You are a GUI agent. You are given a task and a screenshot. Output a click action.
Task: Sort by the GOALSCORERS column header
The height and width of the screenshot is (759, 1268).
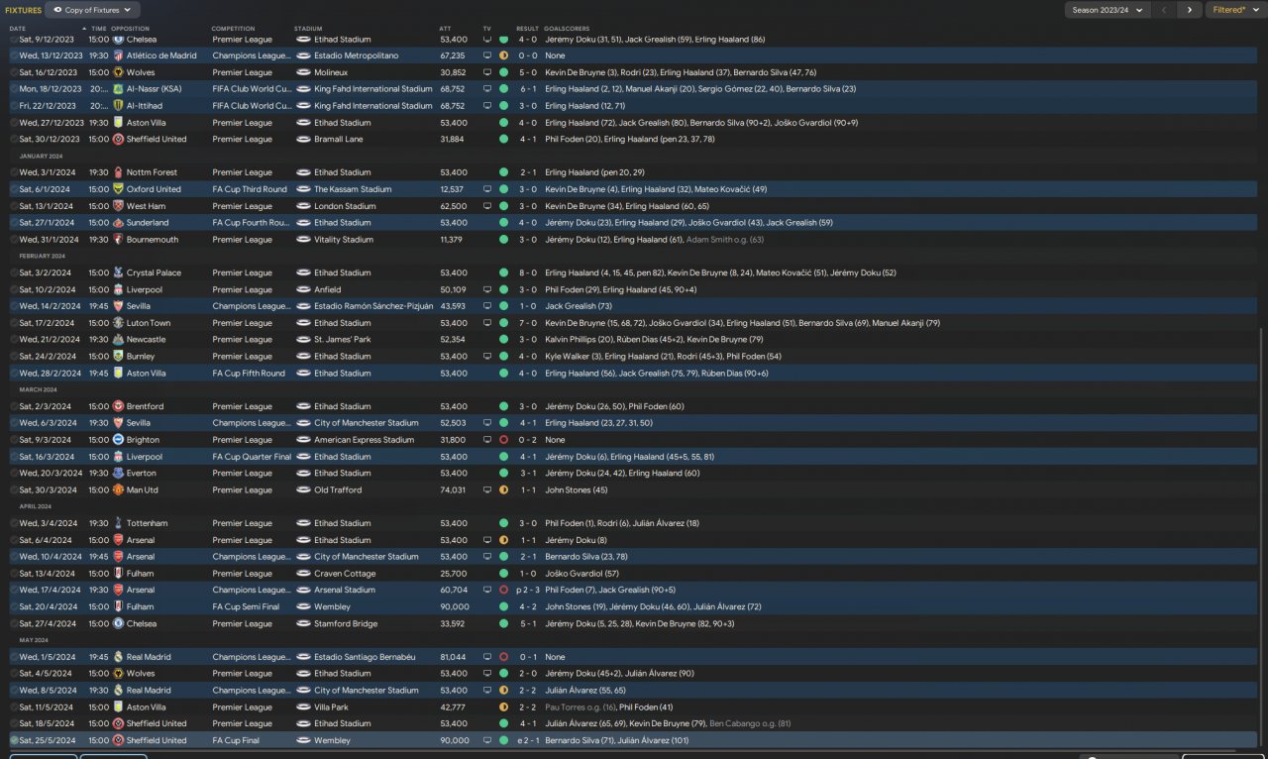568,29
